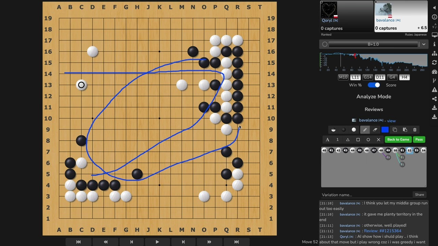
Task: Jump to key move L11
Action: pos(355,77)
